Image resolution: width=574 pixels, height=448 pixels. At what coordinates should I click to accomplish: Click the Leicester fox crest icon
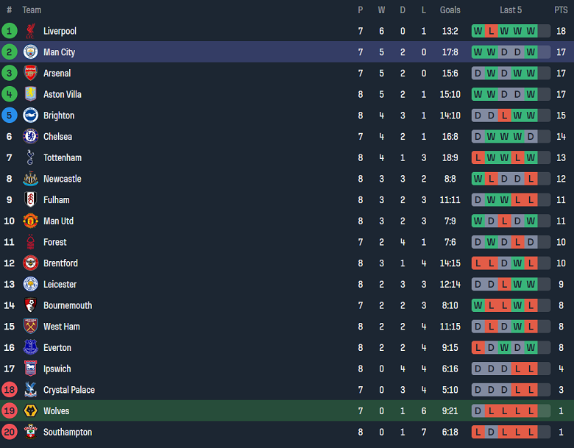(30, 284)
